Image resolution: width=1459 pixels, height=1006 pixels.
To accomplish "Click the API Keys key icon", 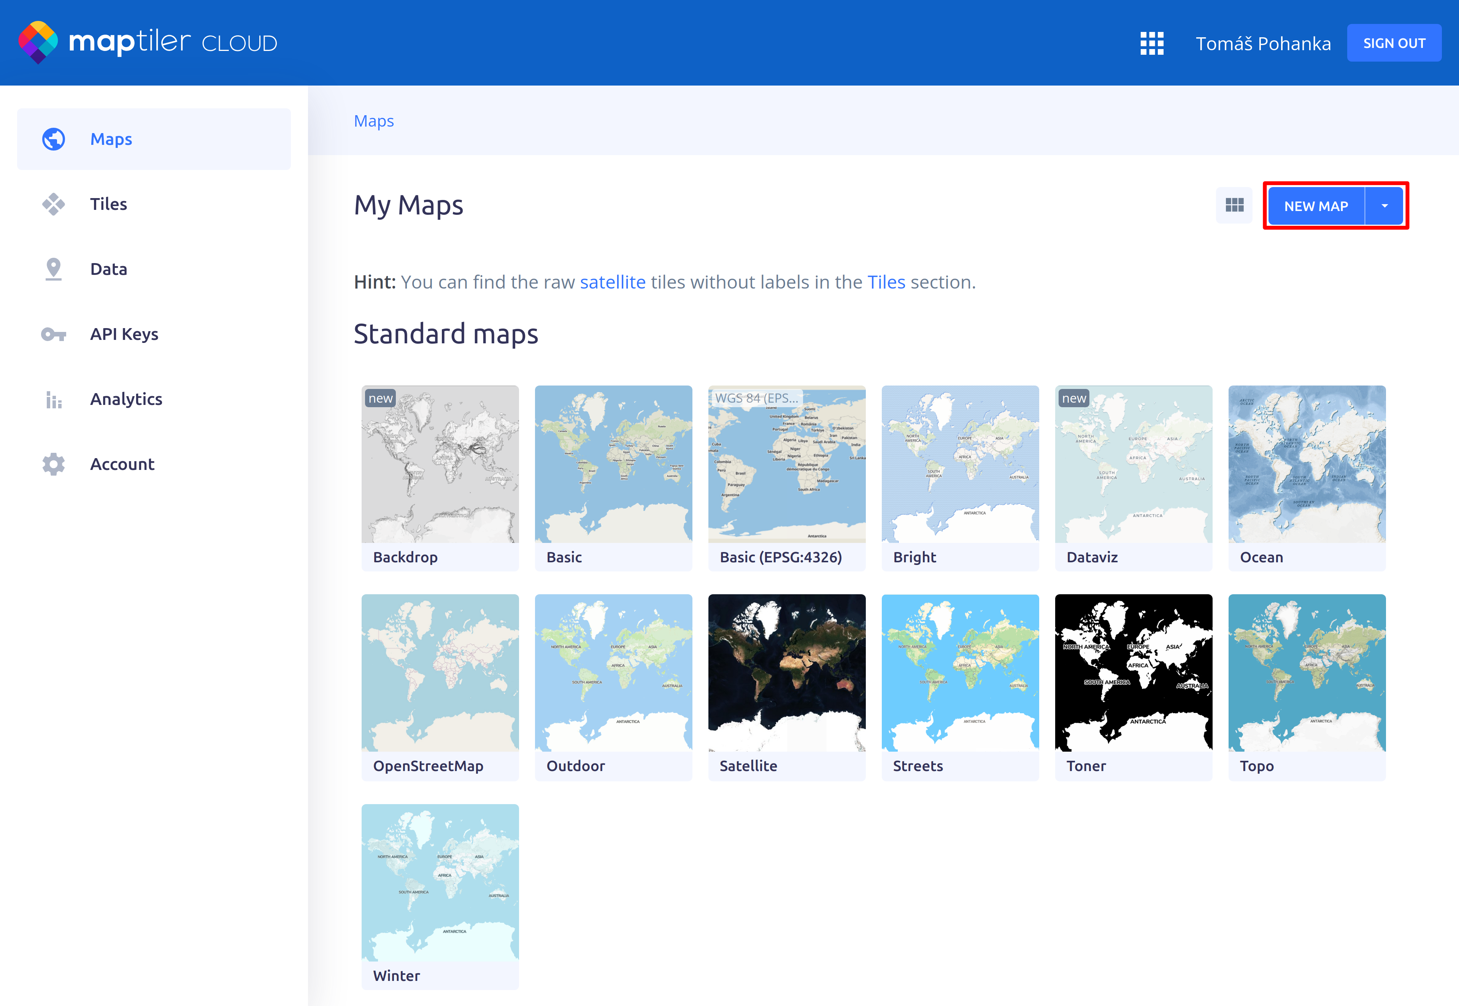I will tap(54, 334).
